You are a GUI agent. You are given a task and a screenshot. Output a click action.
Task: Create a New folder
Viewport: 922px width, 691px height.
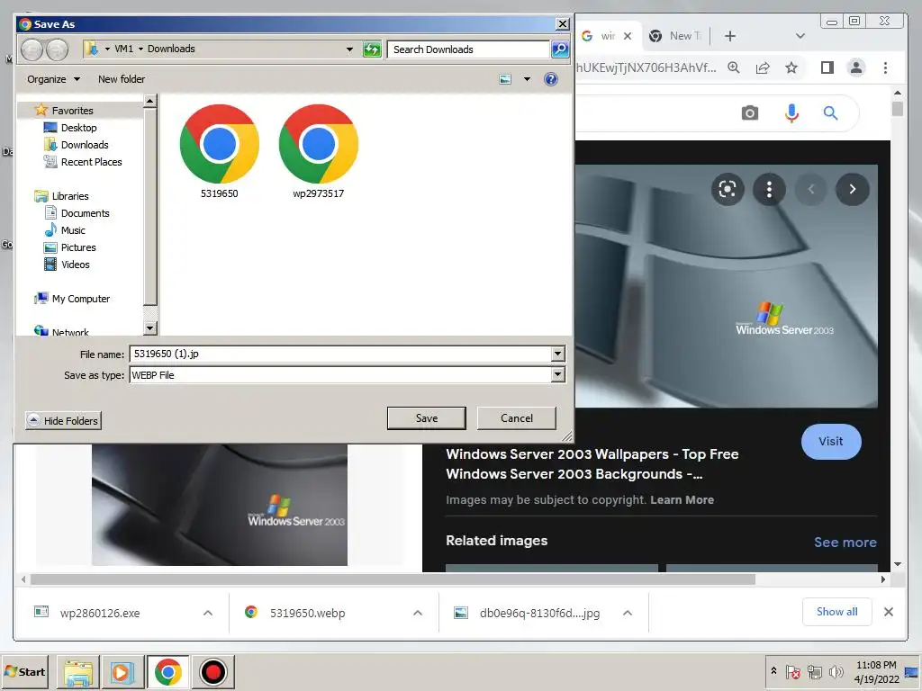point(122,79)
